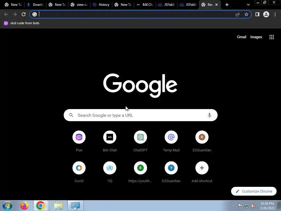Switch to the Downloads tab
Viewport: 281px width, 211px height.
click(x=35, y=5)
